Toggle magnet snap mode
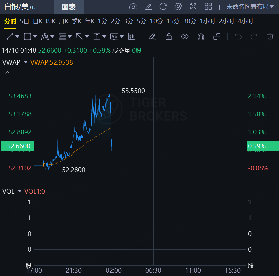 [201, 36]
